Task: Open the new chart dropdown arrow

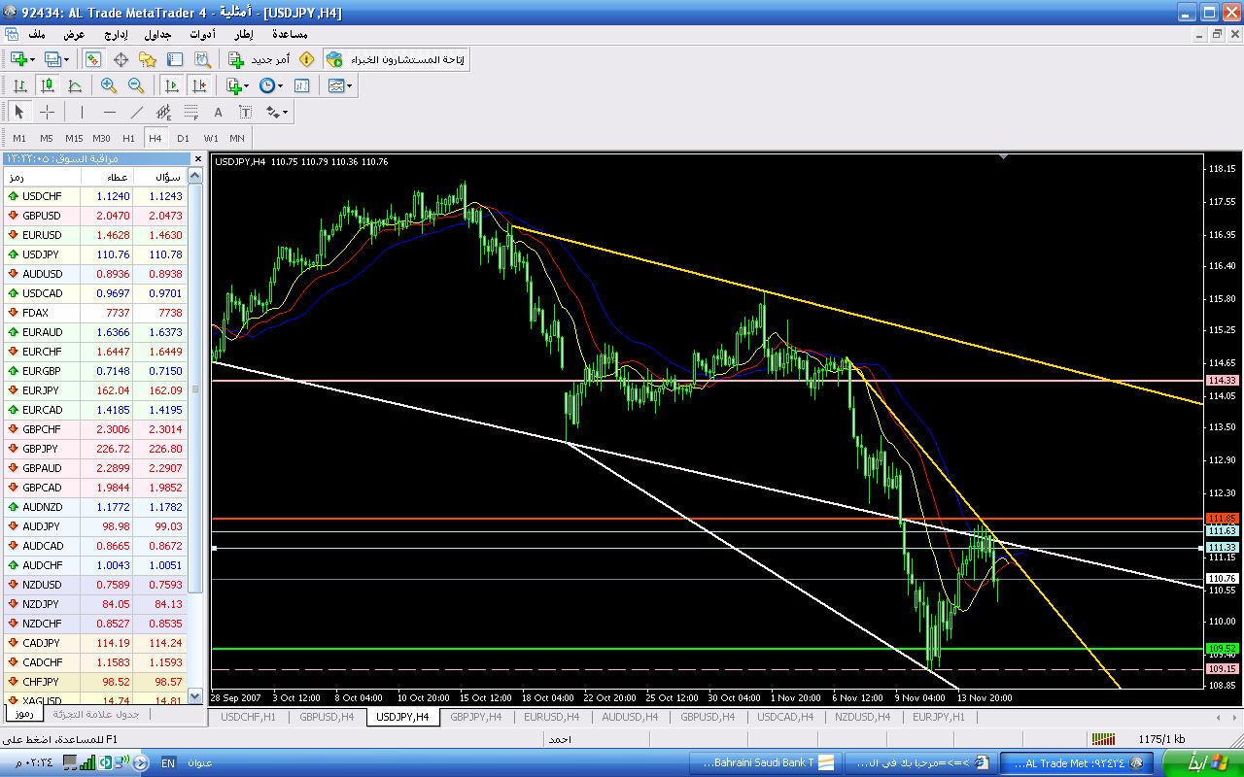Action: pos(33,59)
